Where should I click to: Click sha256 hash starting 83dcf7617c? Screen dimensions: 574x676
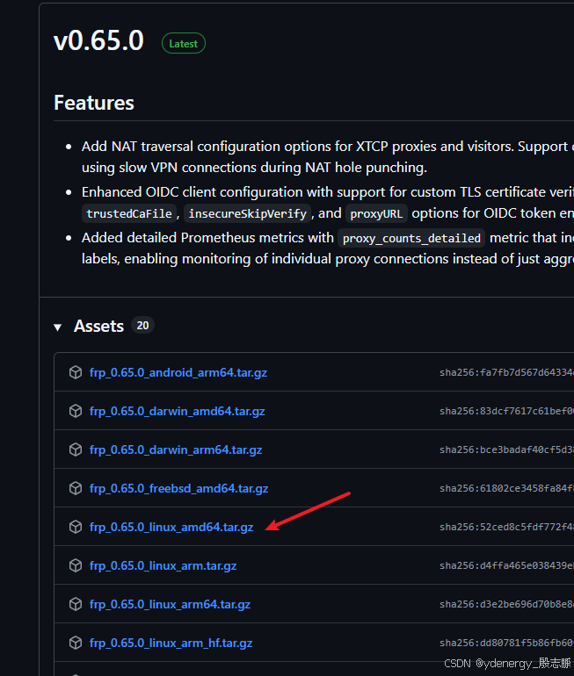506,411
